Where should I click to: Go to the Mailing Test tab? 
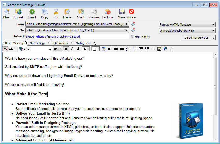pyautogui.click(x=83, y=43)
